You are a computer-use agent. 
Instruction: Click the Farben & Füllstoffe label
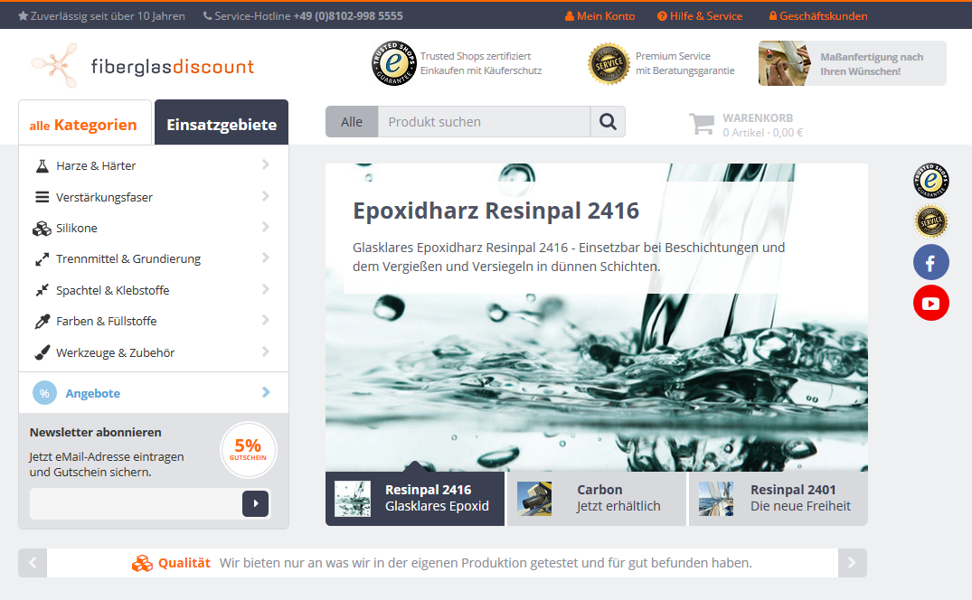(x=107, y=322)
